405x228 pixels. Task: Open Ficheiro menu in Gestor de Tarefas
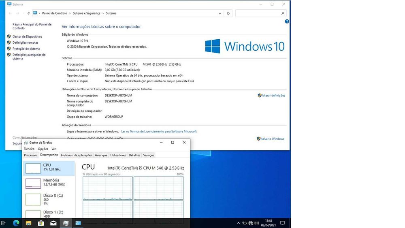pyautogui.click(x=29, y=149)
